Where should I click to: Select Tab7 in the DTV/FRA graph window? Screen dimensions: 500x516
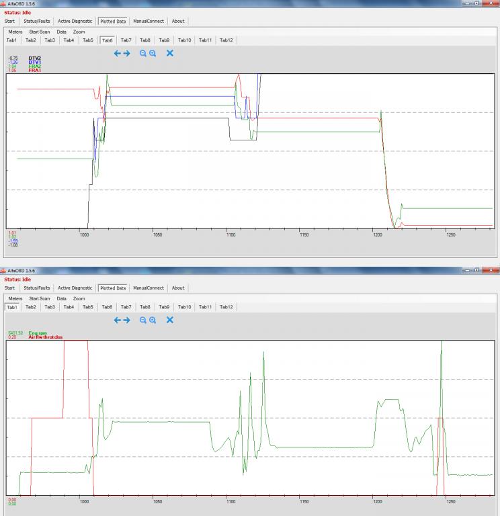(126, 40)
